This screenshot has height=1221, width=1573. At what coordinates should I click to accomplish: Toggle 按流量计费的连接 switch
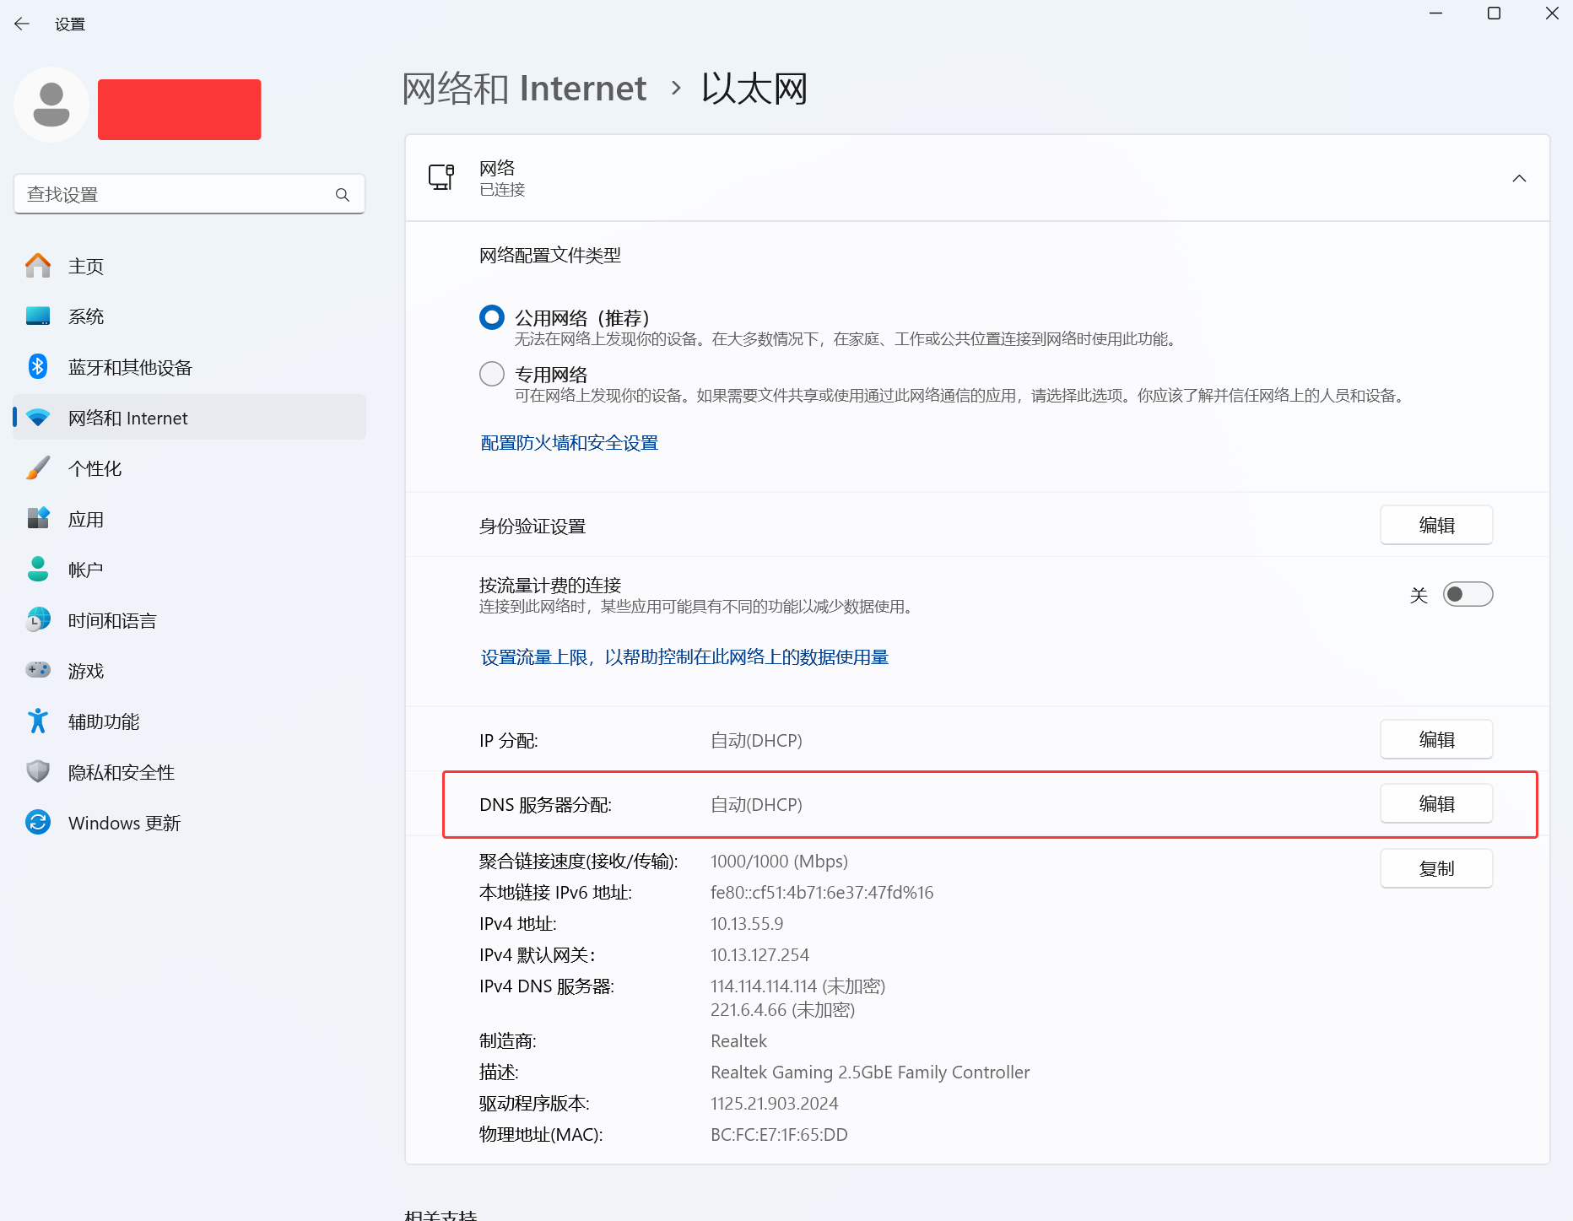1468,595
